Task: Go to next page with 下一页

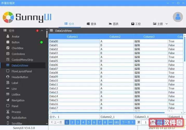Action: pyautogui.click(x=128, y=122)
